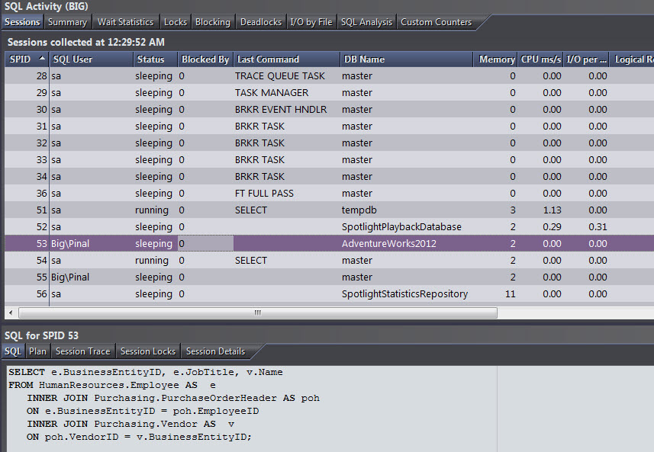Click the Big\Pinal user in row 55
Screen dimensions: 654x452
(70, 277)
